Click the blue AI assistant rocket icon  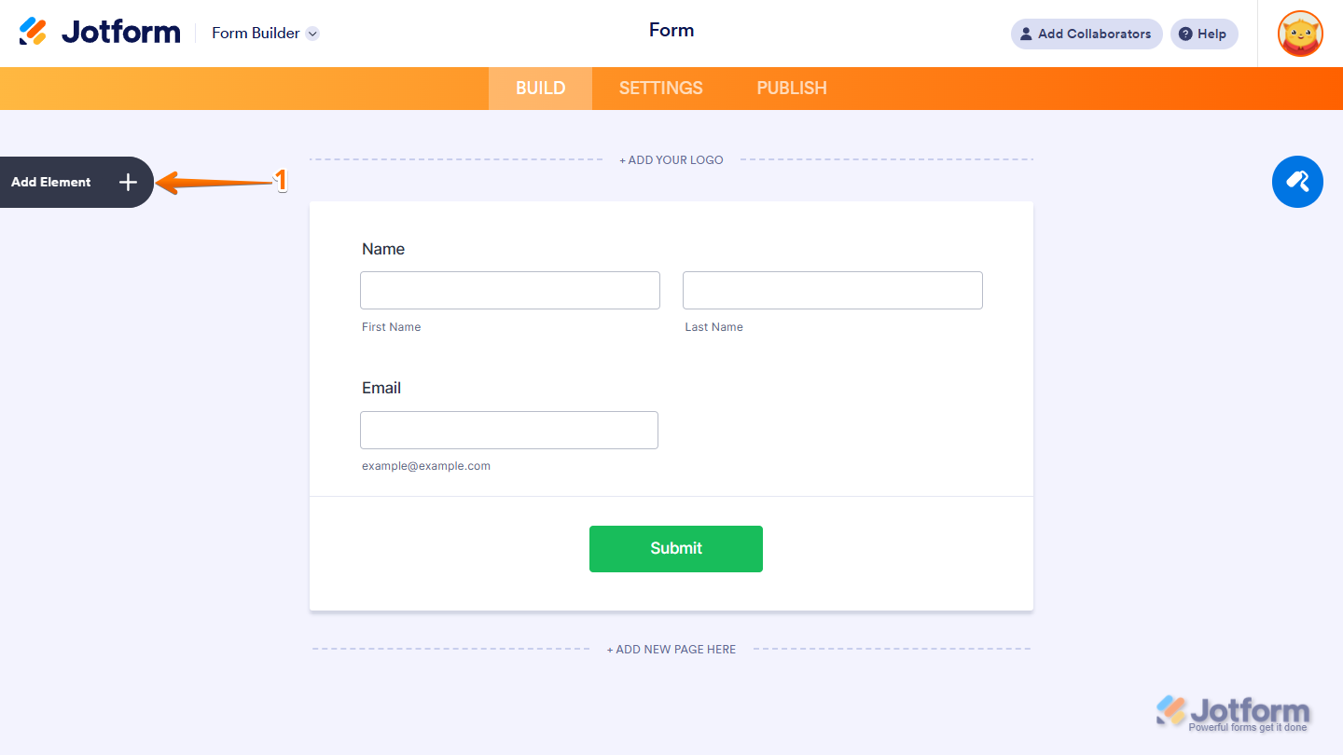(x=1297, y=182)
